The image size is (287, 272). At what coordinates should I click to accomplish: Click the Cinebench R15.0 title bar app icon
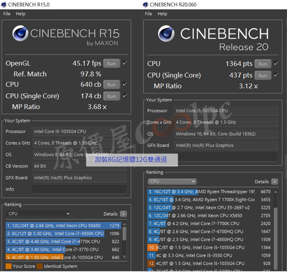pos(4,5)
